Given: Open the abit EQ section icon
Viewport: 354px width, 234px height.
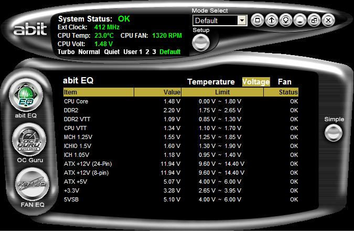Looking at the screenshot, I should 26,95.
